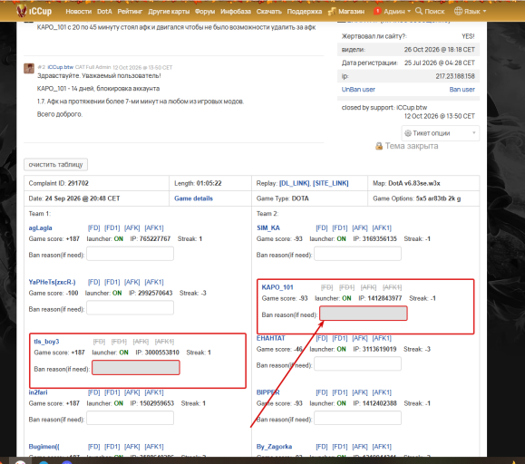Viewport: 525px width, 464px height.
Task: Open KAPO_101 player profile
Action: pos(277,287)
